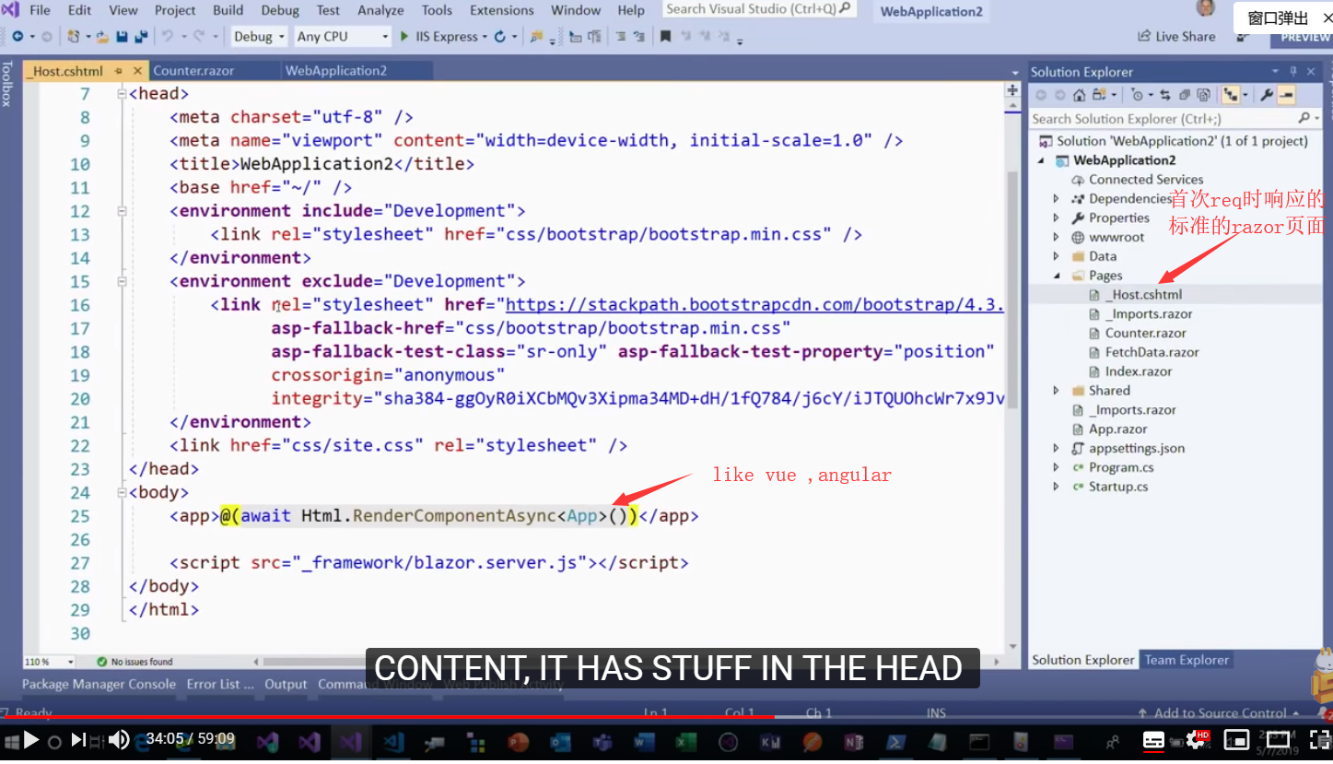
Task: Click the bootstrapcdn stylesheet URL link
Action: (754, 305)
